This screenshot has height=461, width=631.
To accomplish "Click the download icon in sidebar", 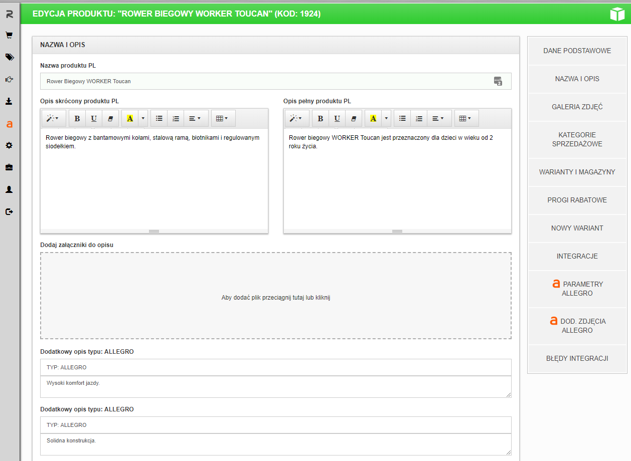I will [x=9, y=101].
